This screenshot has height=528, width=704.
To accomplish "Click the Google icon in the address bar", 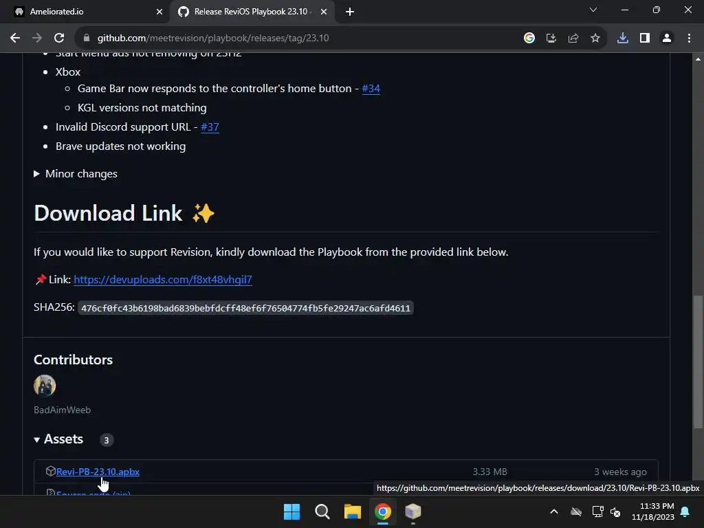I will pos(529,38).
